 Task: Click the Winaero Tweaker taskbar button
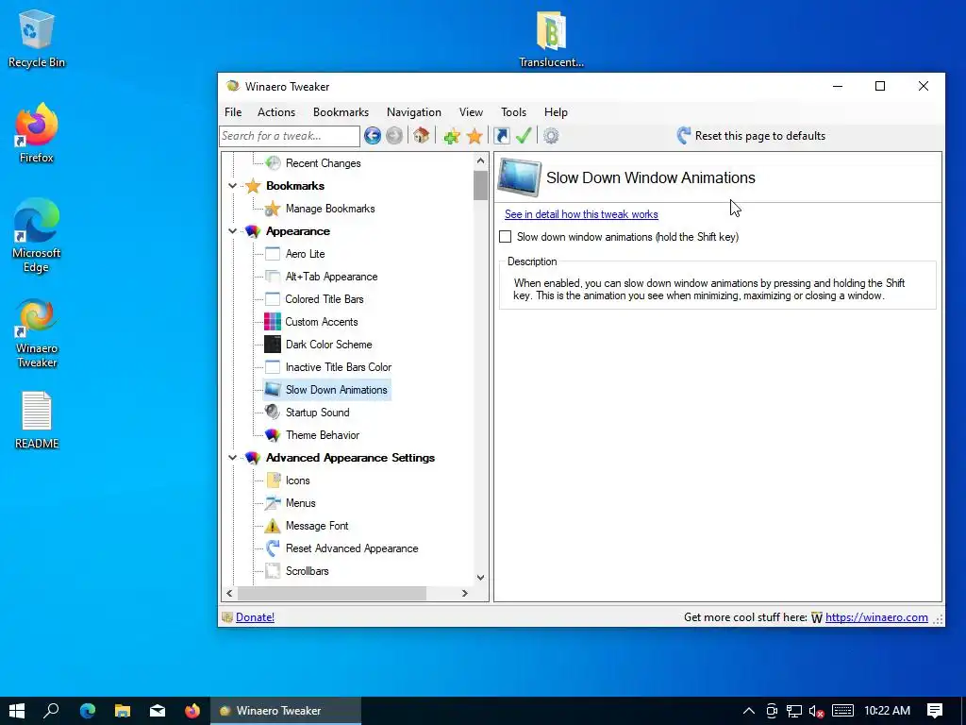pyautogui.click(x=286, y=711)
